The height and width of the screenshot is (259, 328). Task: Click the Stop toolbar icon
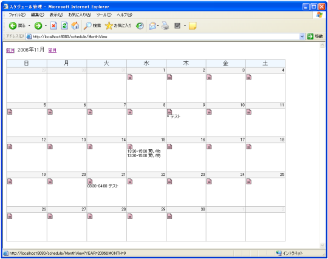point(53,25)
